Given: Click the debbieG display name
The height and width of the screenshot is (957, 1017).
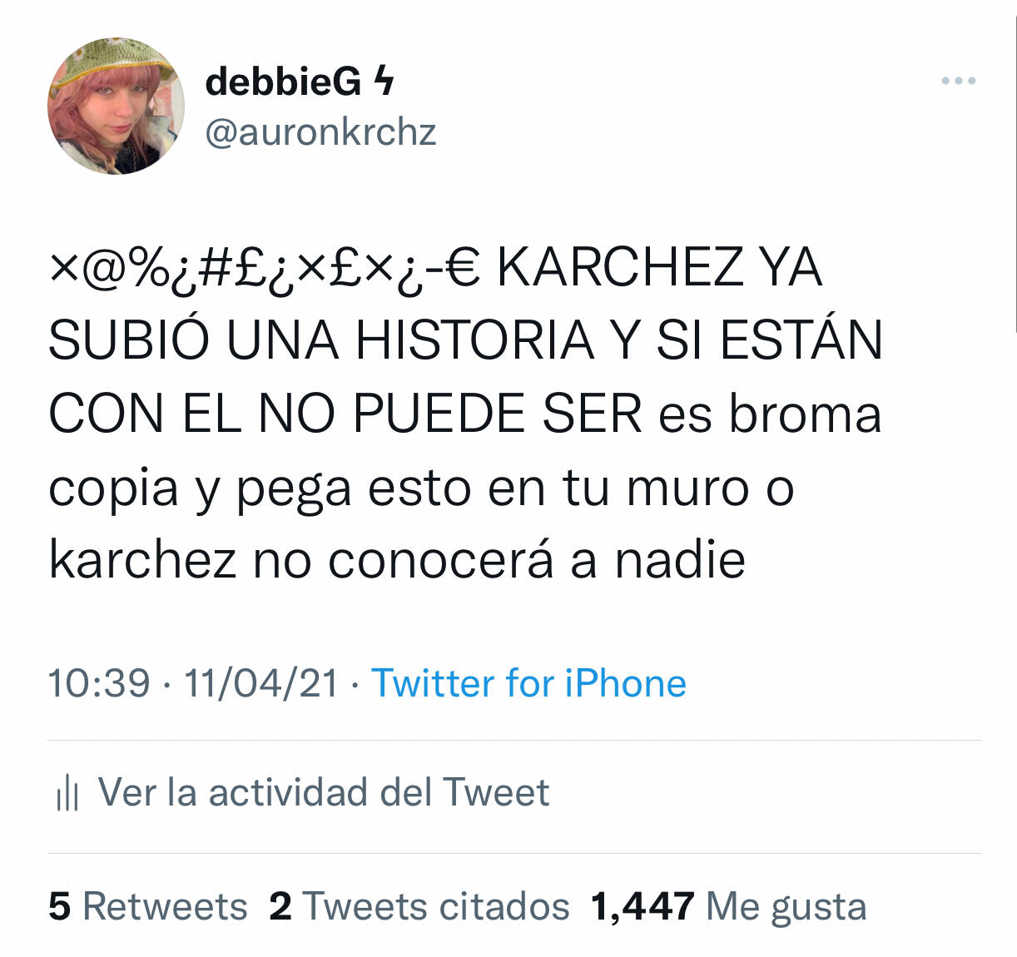Looking at the screenshot, I should (x=283, y=81).
